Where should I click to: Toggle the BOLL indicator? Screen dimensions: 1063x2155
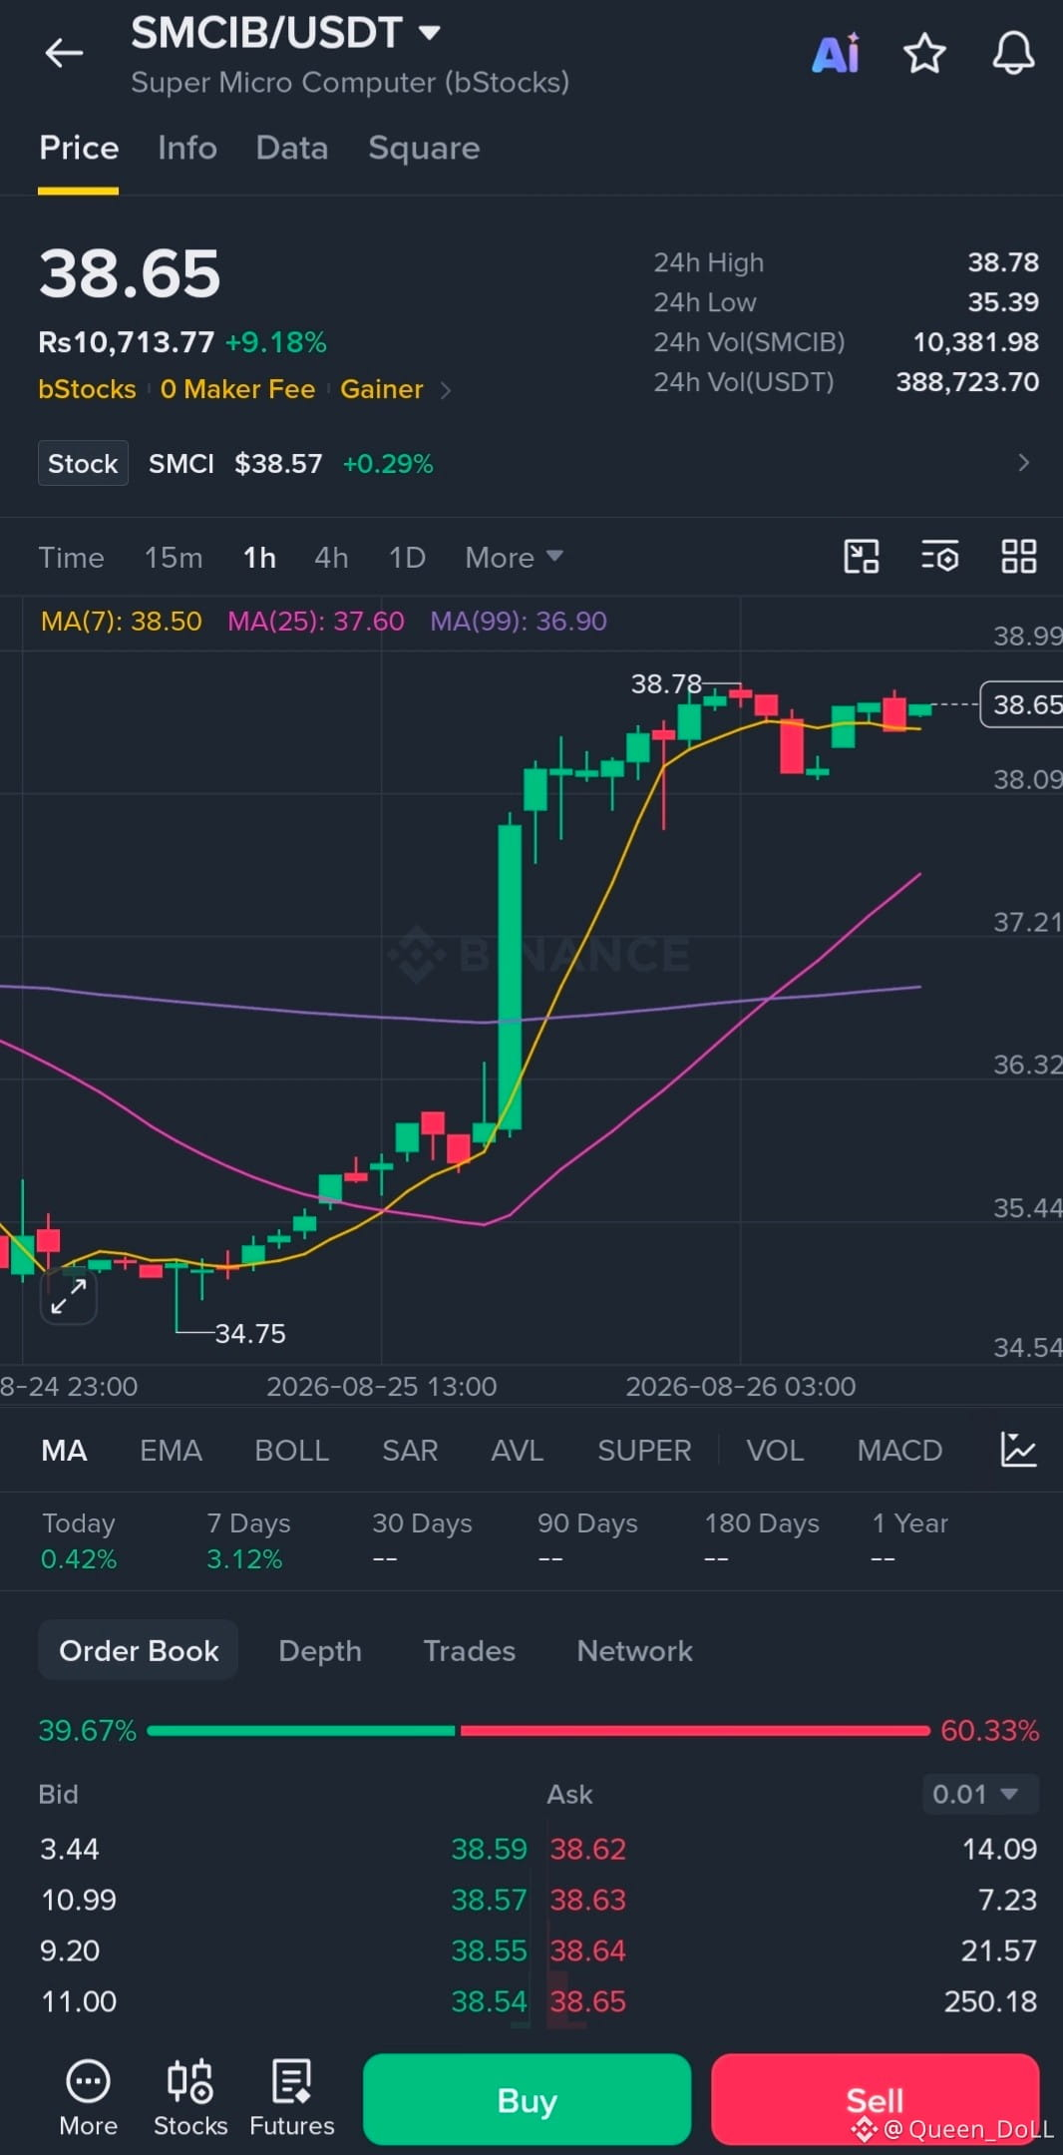pyautogui.click(x=291, y=1450)
